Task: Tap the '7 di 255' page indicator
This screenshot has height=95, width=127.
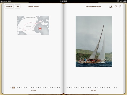Action: [x=93, y=91]
